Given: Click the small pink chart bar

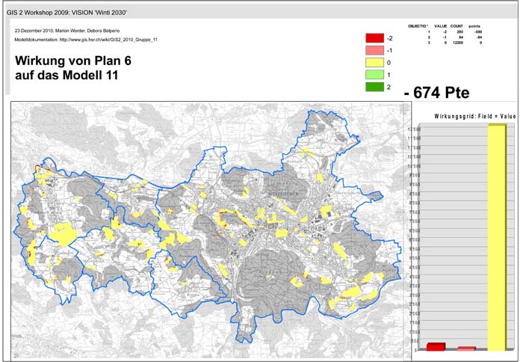Looking at the screenshot, I should click(466, 349).
